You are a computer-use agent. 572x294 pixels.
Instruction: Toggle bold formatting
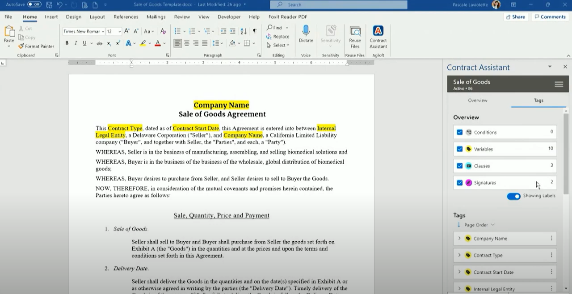(67, 43)
